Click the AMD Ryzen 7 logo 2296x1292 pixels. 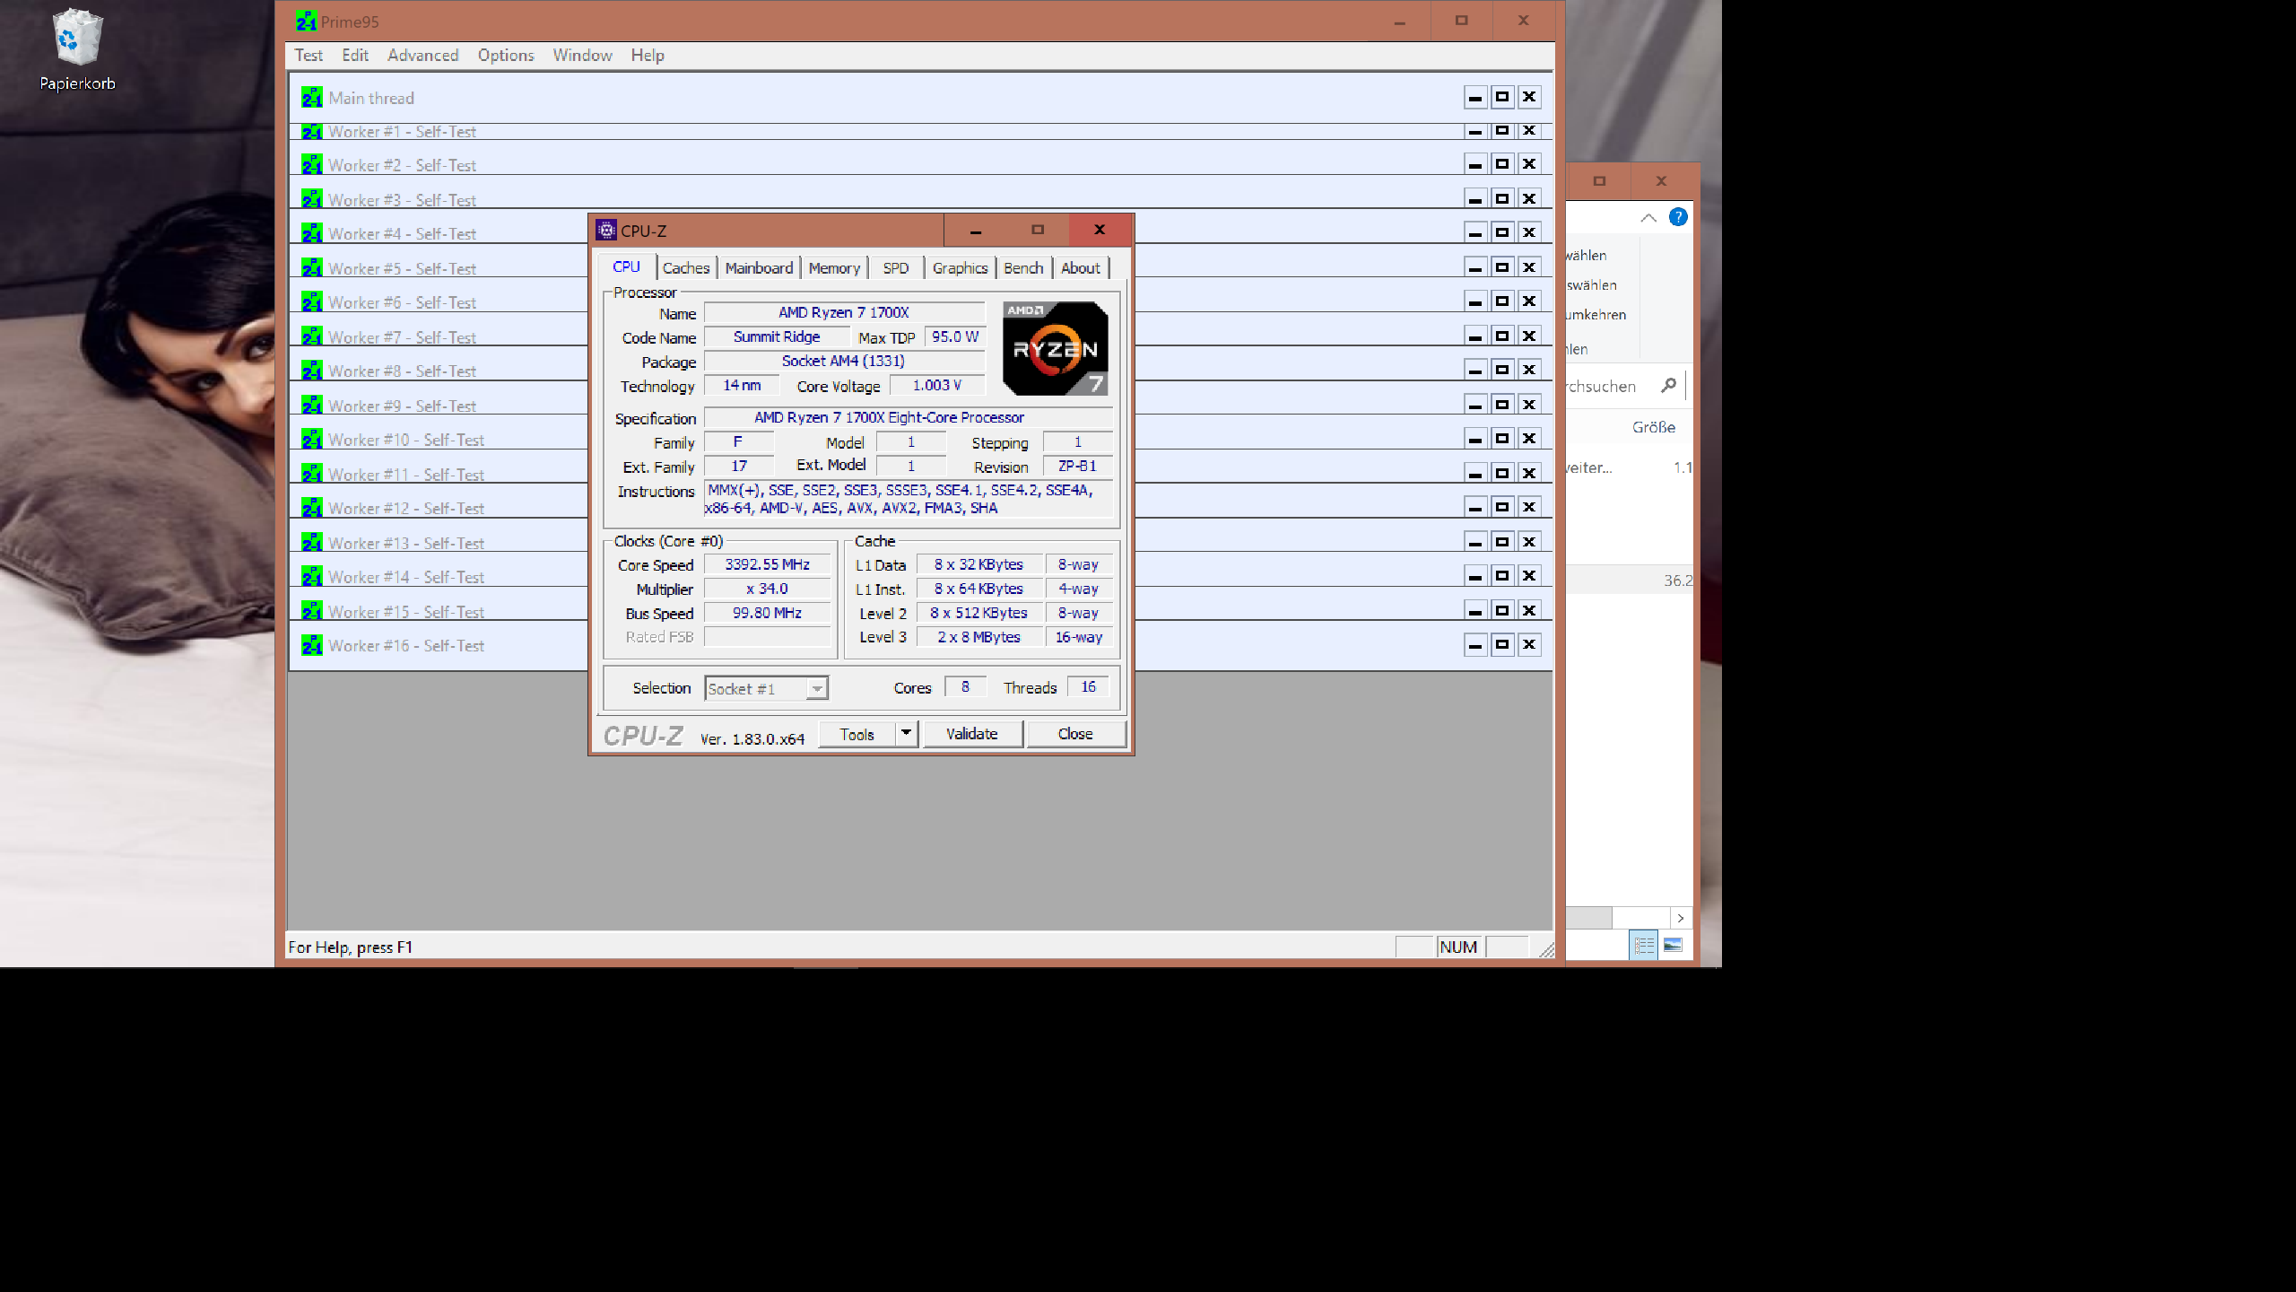[x=1055, y=349]
